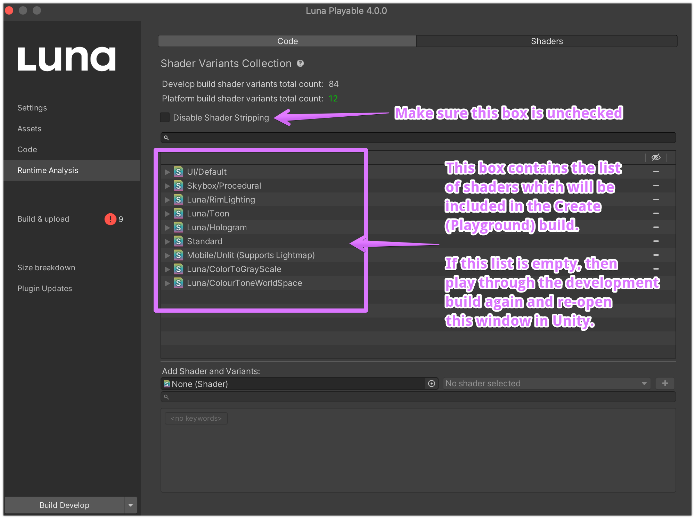Toggle the Disable Shader Stripping checkbox
Viewport: 695px width, 519px height.
[x=165, y=117]
